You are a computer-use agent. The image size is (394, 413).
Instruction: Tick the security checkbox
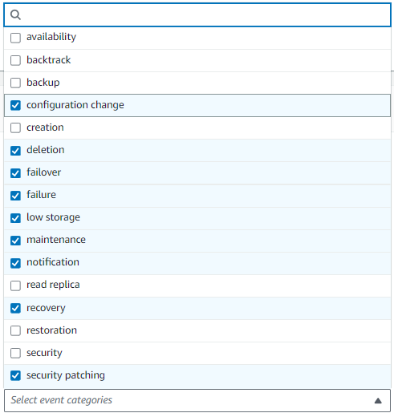pyautogui.click(x=15, y=353)
